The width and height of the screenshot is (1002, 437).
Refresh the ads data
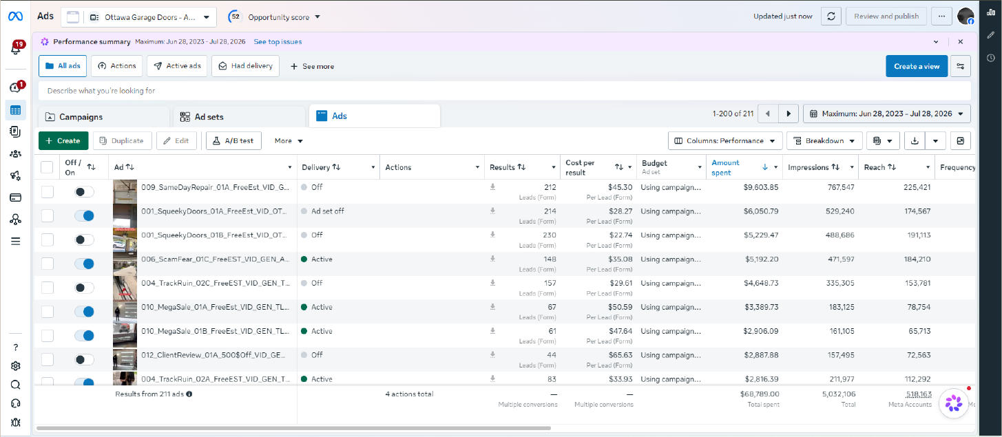831,17
